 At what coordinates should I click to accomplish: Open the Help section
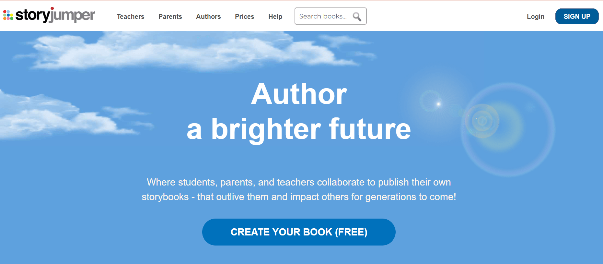[275, 17]
